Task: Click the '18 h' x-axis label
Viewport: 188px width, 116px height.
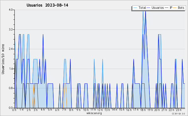Action: click(x=143, y=110)
